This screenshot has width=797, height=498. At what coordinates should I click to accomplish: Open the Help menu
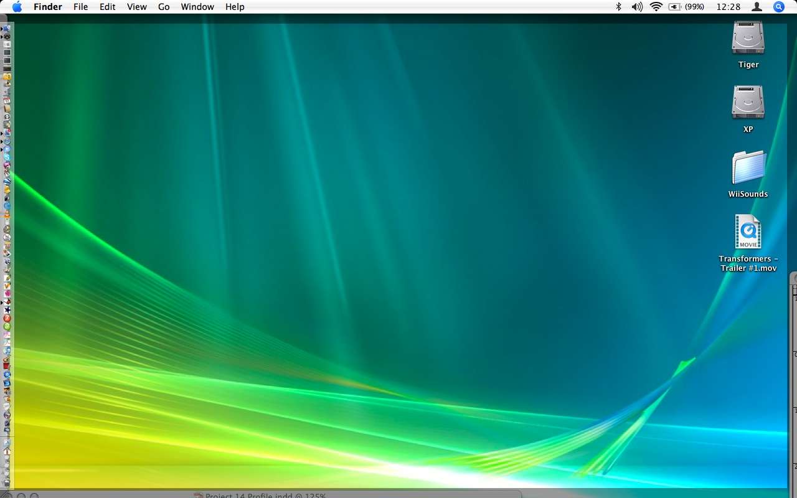coord(235,7)
